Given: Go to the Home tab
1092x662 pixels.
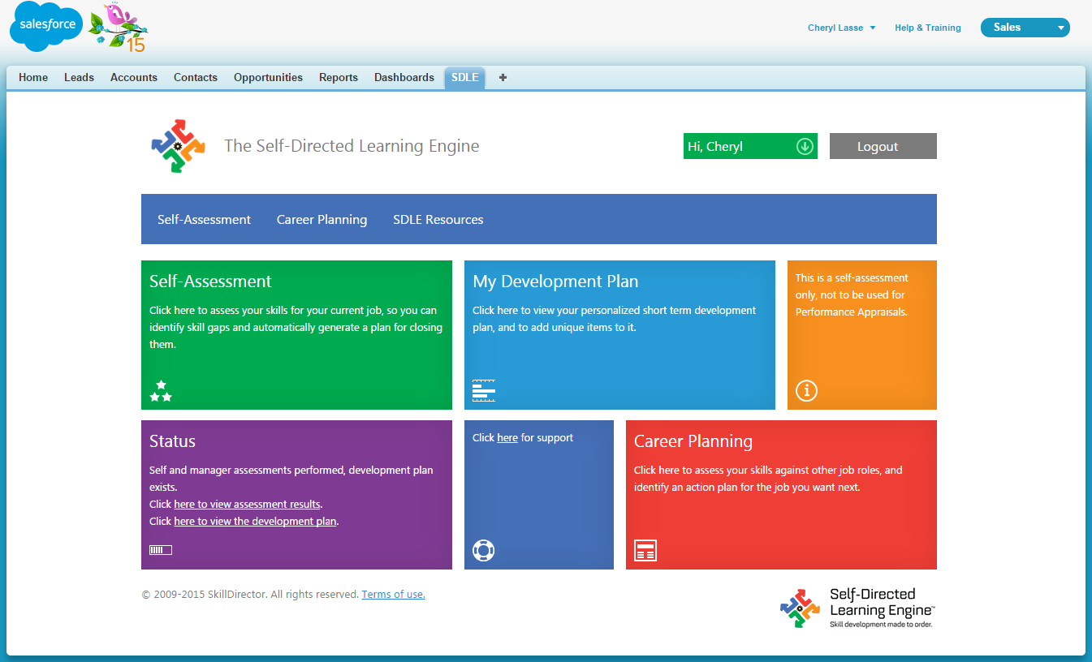Looking at the screenshot, I should 33,78.
